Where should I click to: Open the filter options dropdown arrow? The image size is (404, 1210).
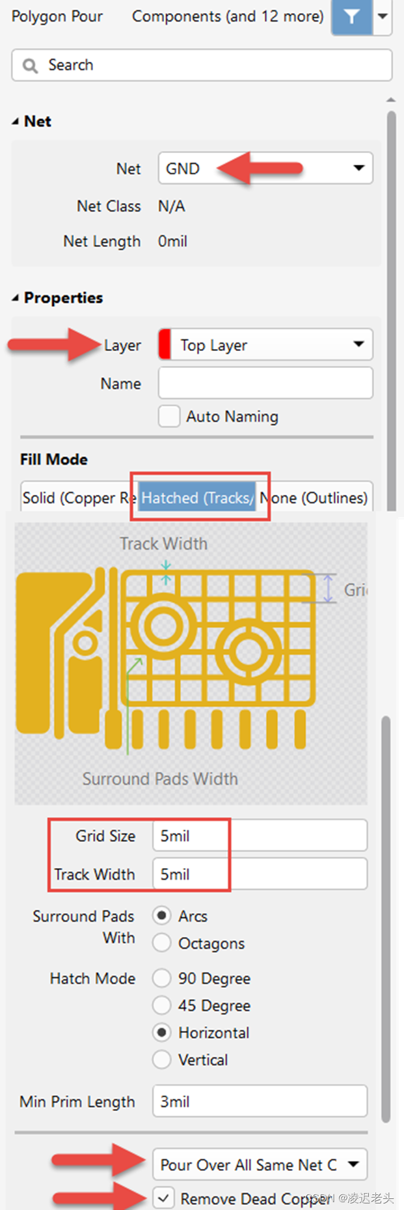coord(383,16)
